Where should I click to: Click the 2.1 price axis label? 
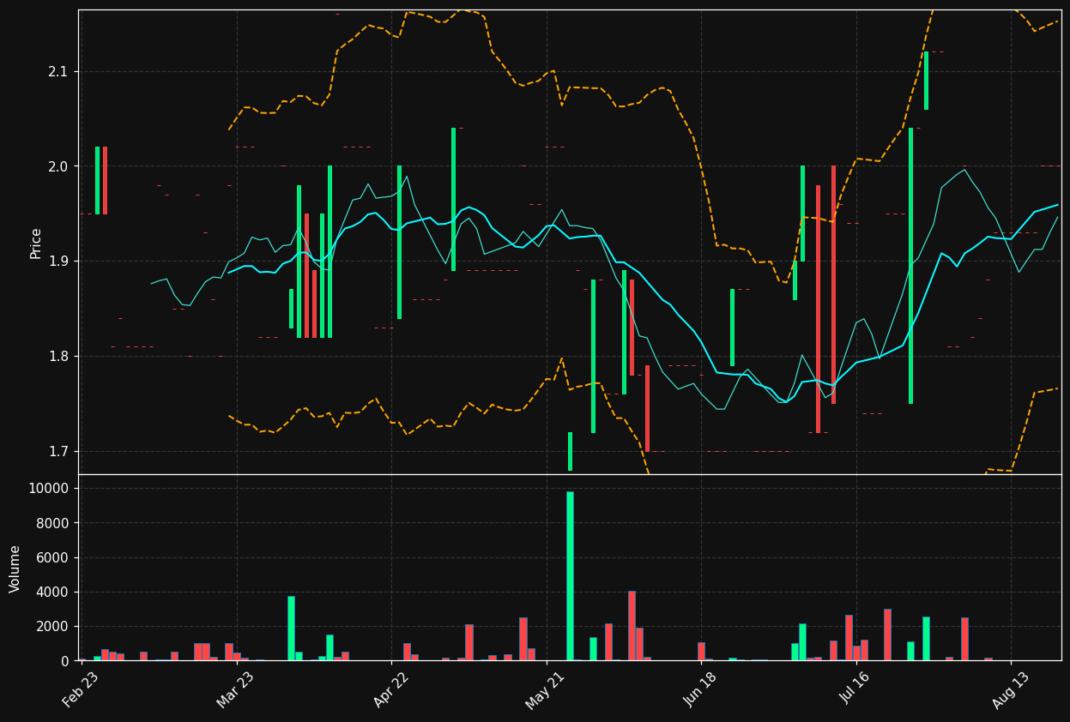(x=59, y=71)
